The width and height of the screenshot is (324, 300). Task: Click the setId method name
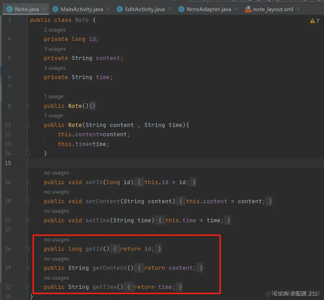pyautogui.click(x=94, y=182)
